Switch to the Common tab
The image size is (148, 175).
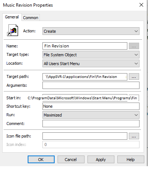pyautogui.click(x=31, y=18)
